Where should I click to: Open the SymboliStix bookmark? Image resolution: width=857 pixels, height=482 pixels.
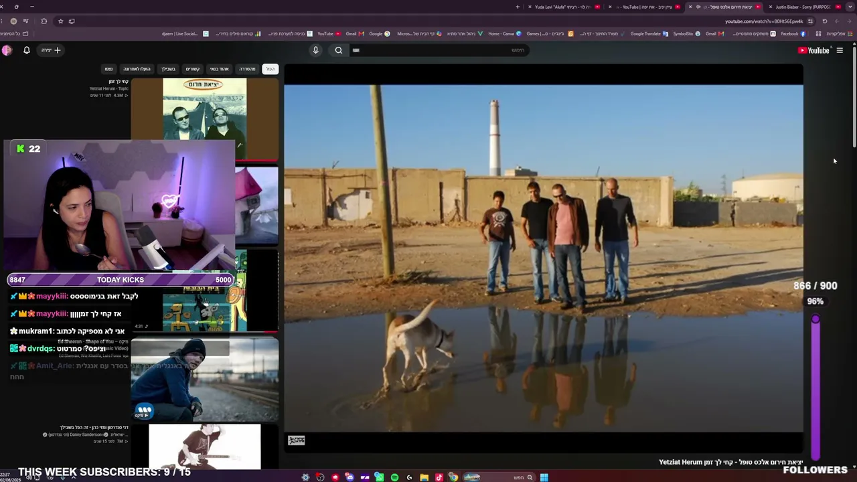click(x=686, y=33)
